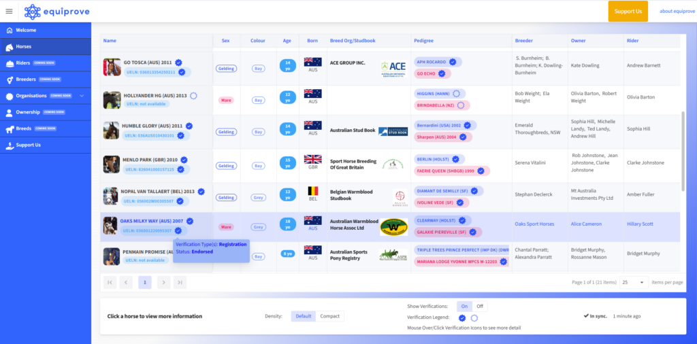Viewport: 697px width, 344px height.
Task: Open the hamburger menu icon
Action: [x=9, y=11]
